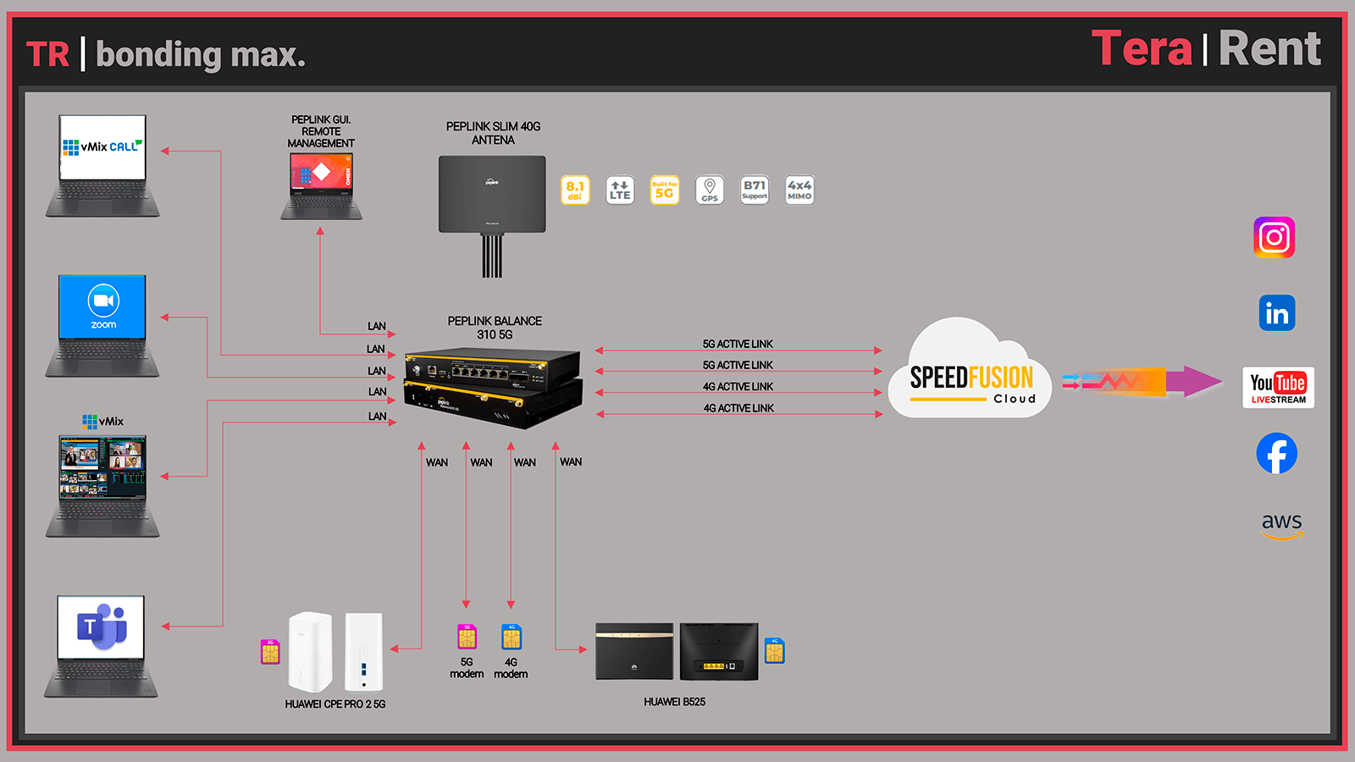Click the Built for 5G badge

point(665,190)
